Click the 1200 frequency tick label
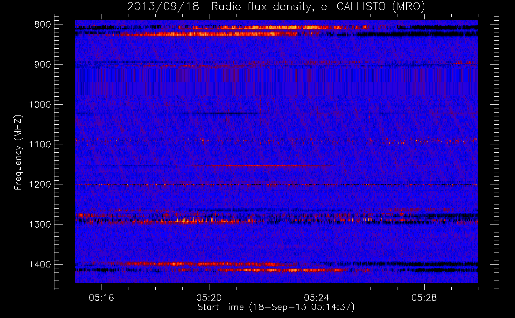515x318 pixels. (40, 185)
